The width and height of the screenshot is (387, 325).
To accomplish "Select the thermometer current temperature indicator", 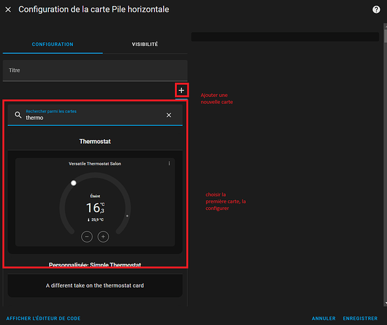I will (x=96, y=220).
